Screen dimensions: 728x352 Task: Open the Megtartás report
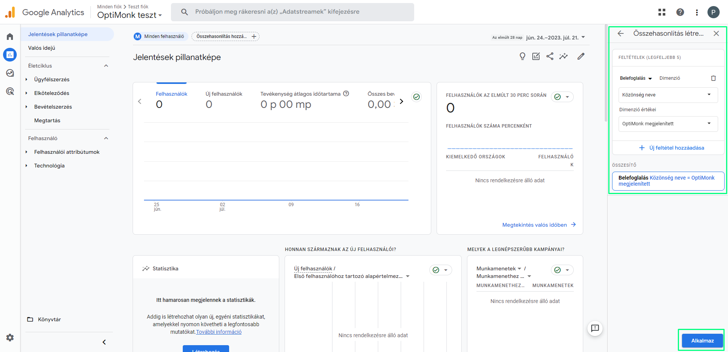tap(47, 120)
